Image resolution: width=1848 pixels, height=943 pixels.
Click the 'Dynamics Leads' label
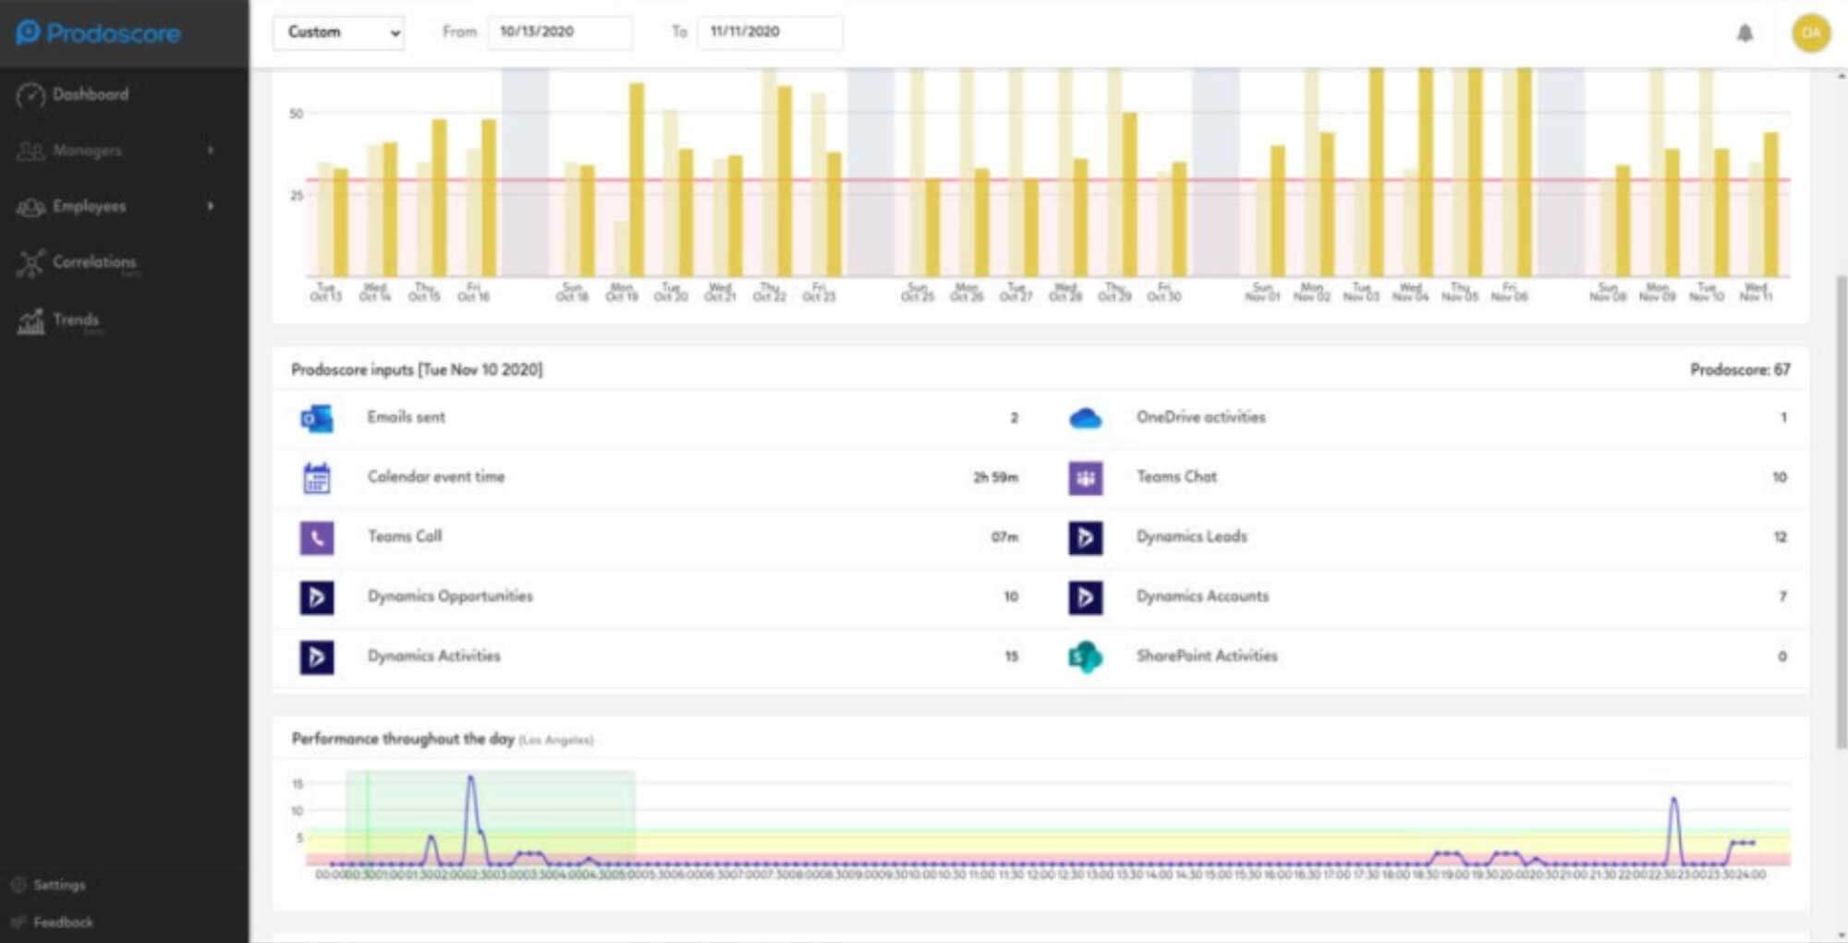(1192, 537)
